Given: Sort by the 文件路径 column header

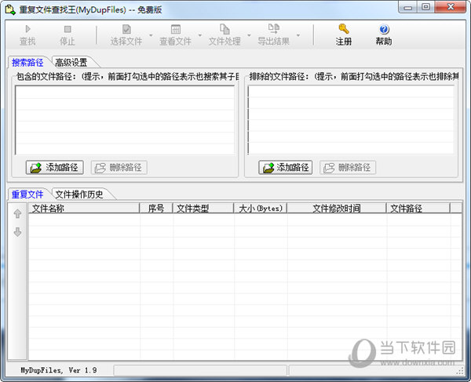Looking at the screenshot, I should tap(418, 208).
